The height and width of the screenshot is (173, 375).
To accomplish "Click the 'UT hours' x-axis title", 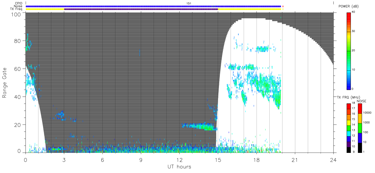I will (x=179, y=167).
